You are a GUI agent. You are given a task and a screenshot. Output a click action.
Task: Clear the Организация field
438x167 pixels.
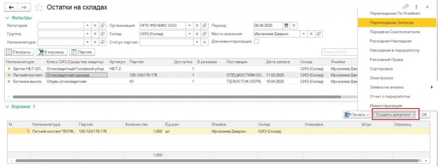[197, 25]
